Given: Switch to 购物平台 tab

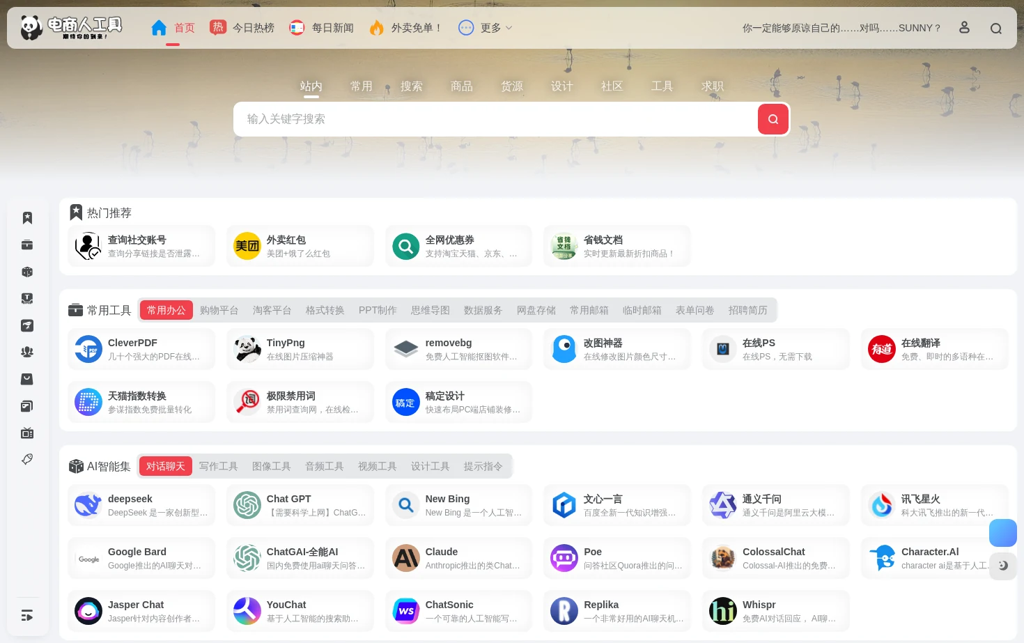Looking at the screenshot, I should pyautogui.click(x=219, y=310).
